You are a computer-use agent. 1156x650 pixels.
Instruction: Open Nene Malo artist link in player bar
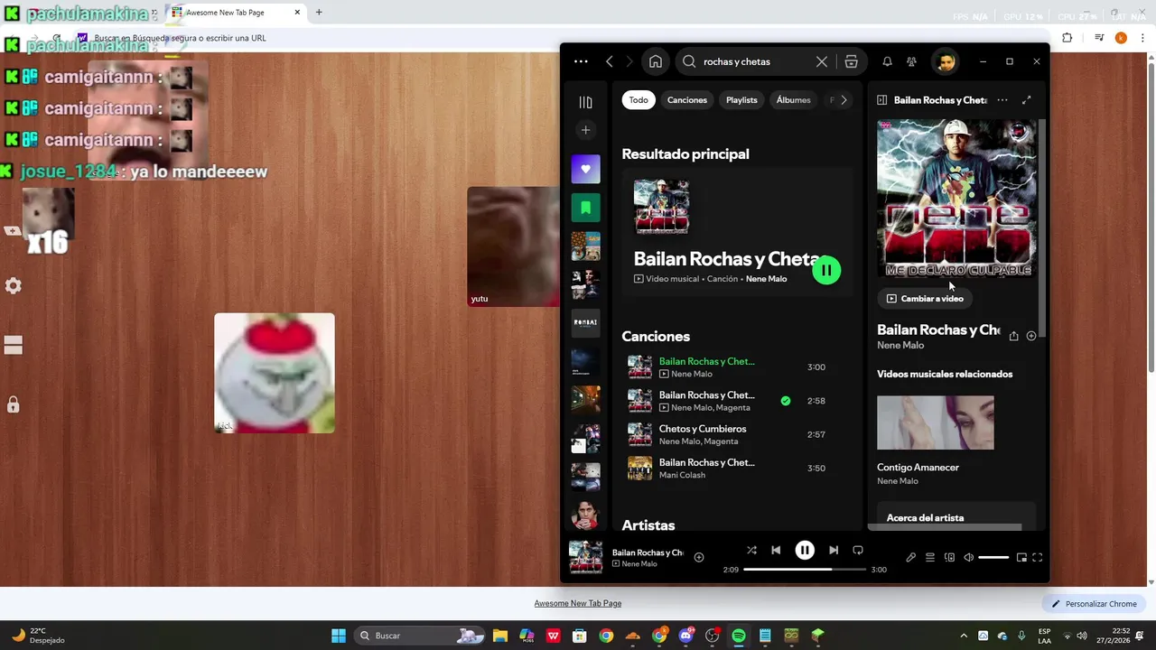[639, 564]
